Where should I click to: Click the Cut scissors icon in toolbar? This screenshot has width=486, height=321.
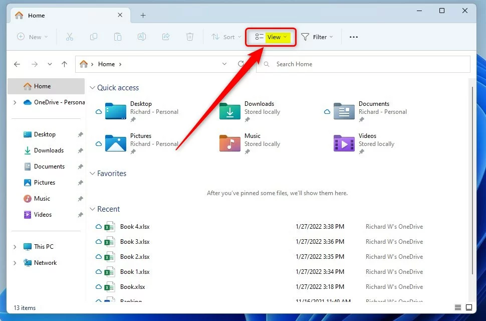(x=70, y=37)
